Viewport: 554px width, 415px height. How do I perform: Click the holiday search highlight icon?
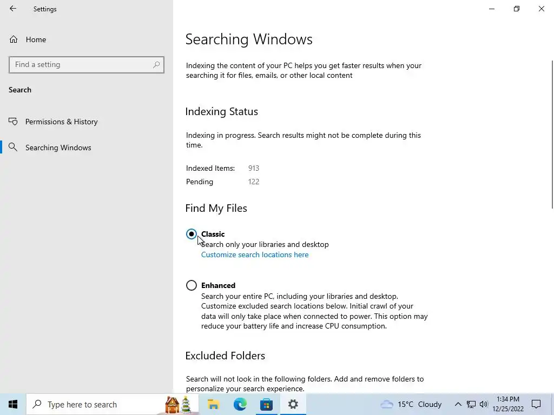coord(179,404)
